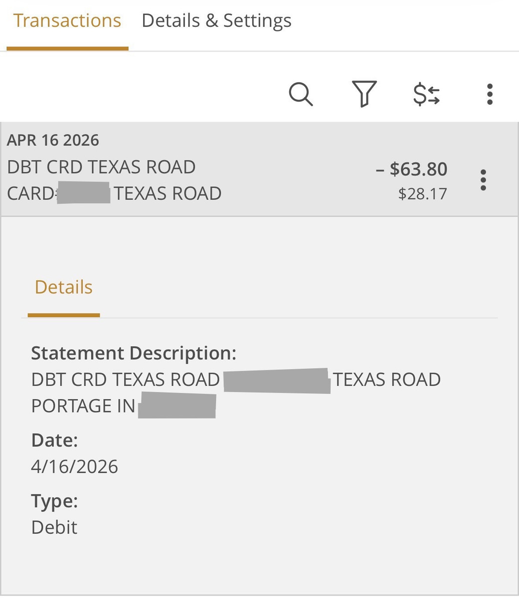The height and width of the screenshot is (598, 519).
Task: Tap the DBT CRD TEXAS ROAD row title
Action: point(101,167)
